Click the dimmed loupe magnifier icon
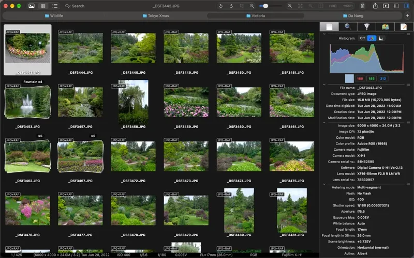The height and width of the screenshot is (258, 414). pos(310,6)
